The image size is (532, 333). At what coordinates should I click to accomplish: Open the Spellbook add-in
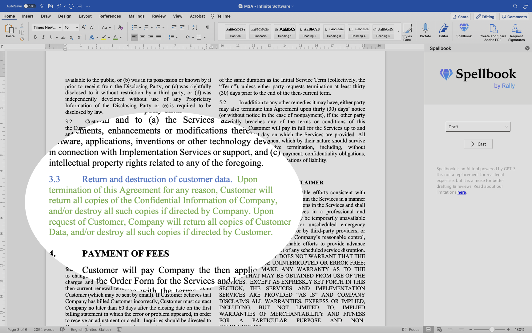[x=464, y=31]
